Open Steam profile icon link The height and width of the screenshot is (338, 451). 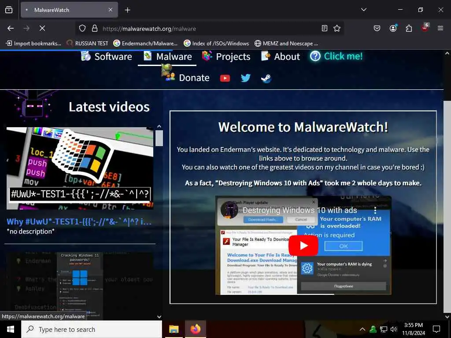266,78
